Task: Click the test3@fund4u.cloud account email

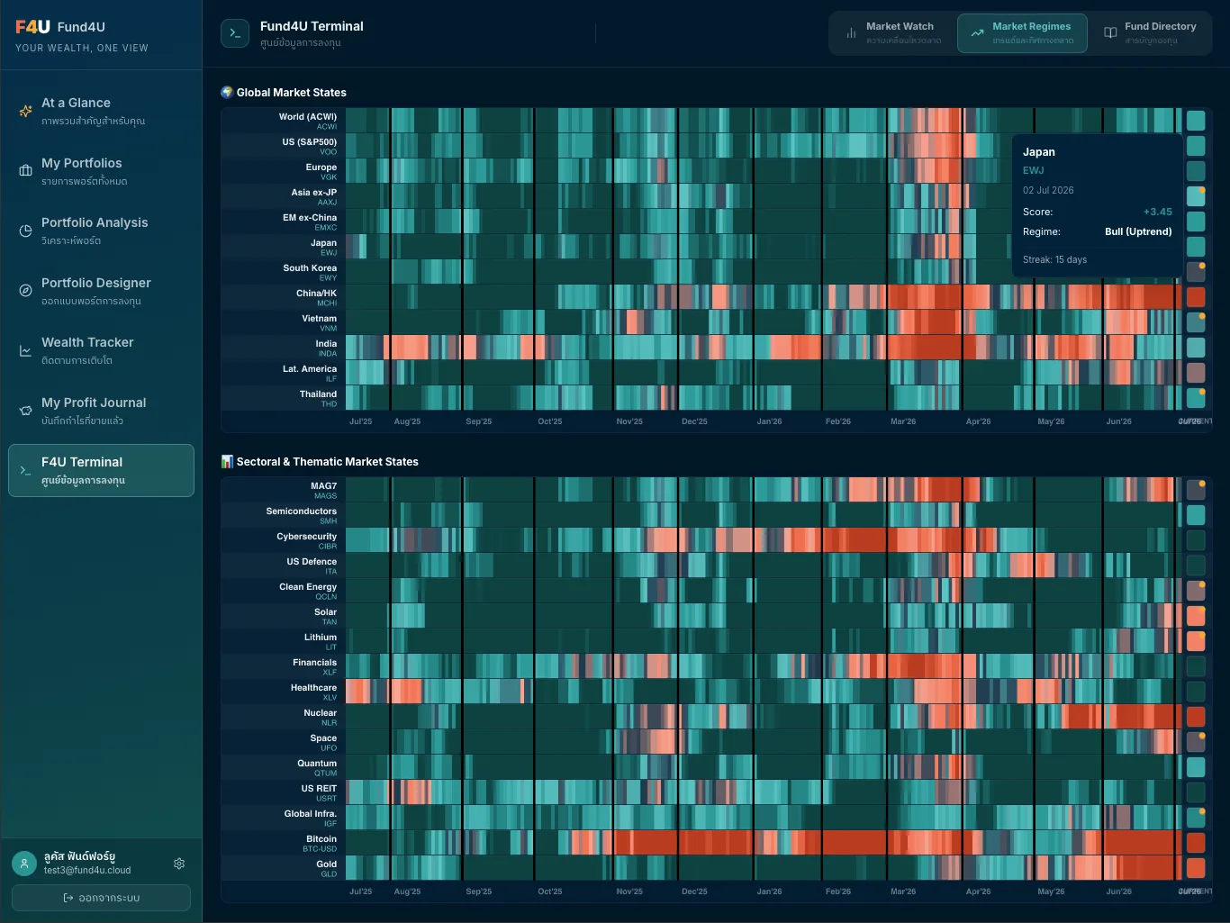Action: [x=87, y=871]
